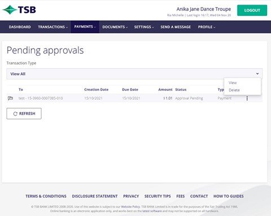Open the three-dot row actions menu

tap(247, 98)
